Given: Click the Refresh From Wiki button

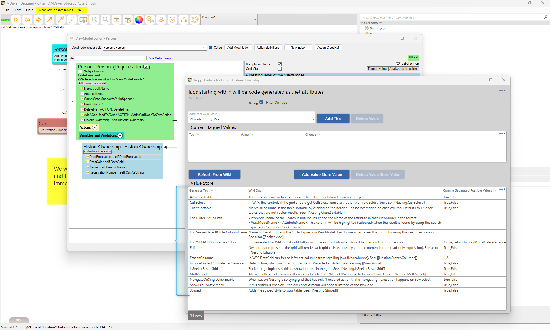Looking at the screenshot, I should (214, 174).
